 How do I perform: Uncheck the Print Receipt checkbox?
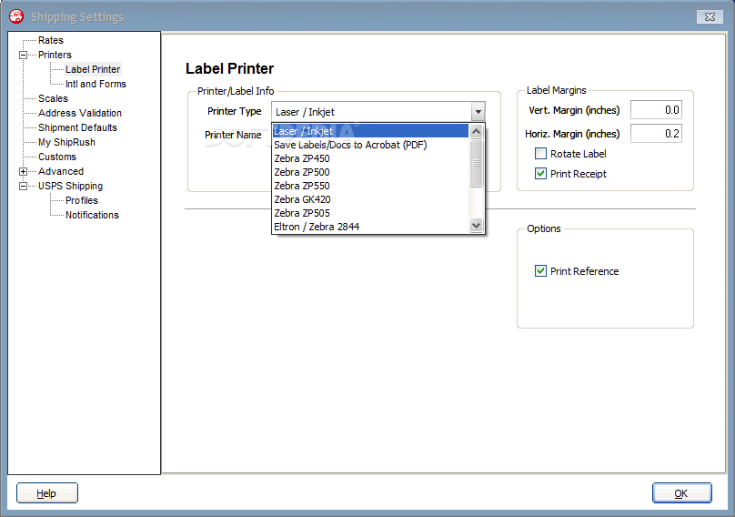pyautogui.click(x=540, y=174)
